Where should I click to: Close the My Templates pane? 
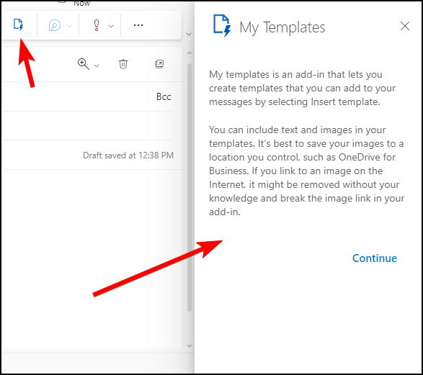click(x=405, y=26)
